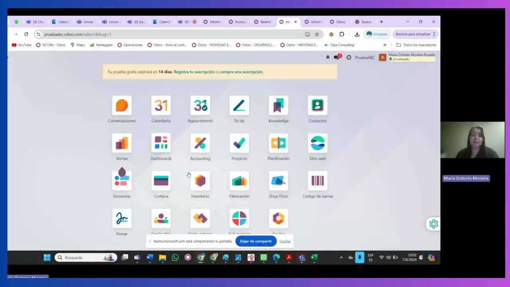
Task: Open the Ajustes settings app icon
Action: click(279, 218)
